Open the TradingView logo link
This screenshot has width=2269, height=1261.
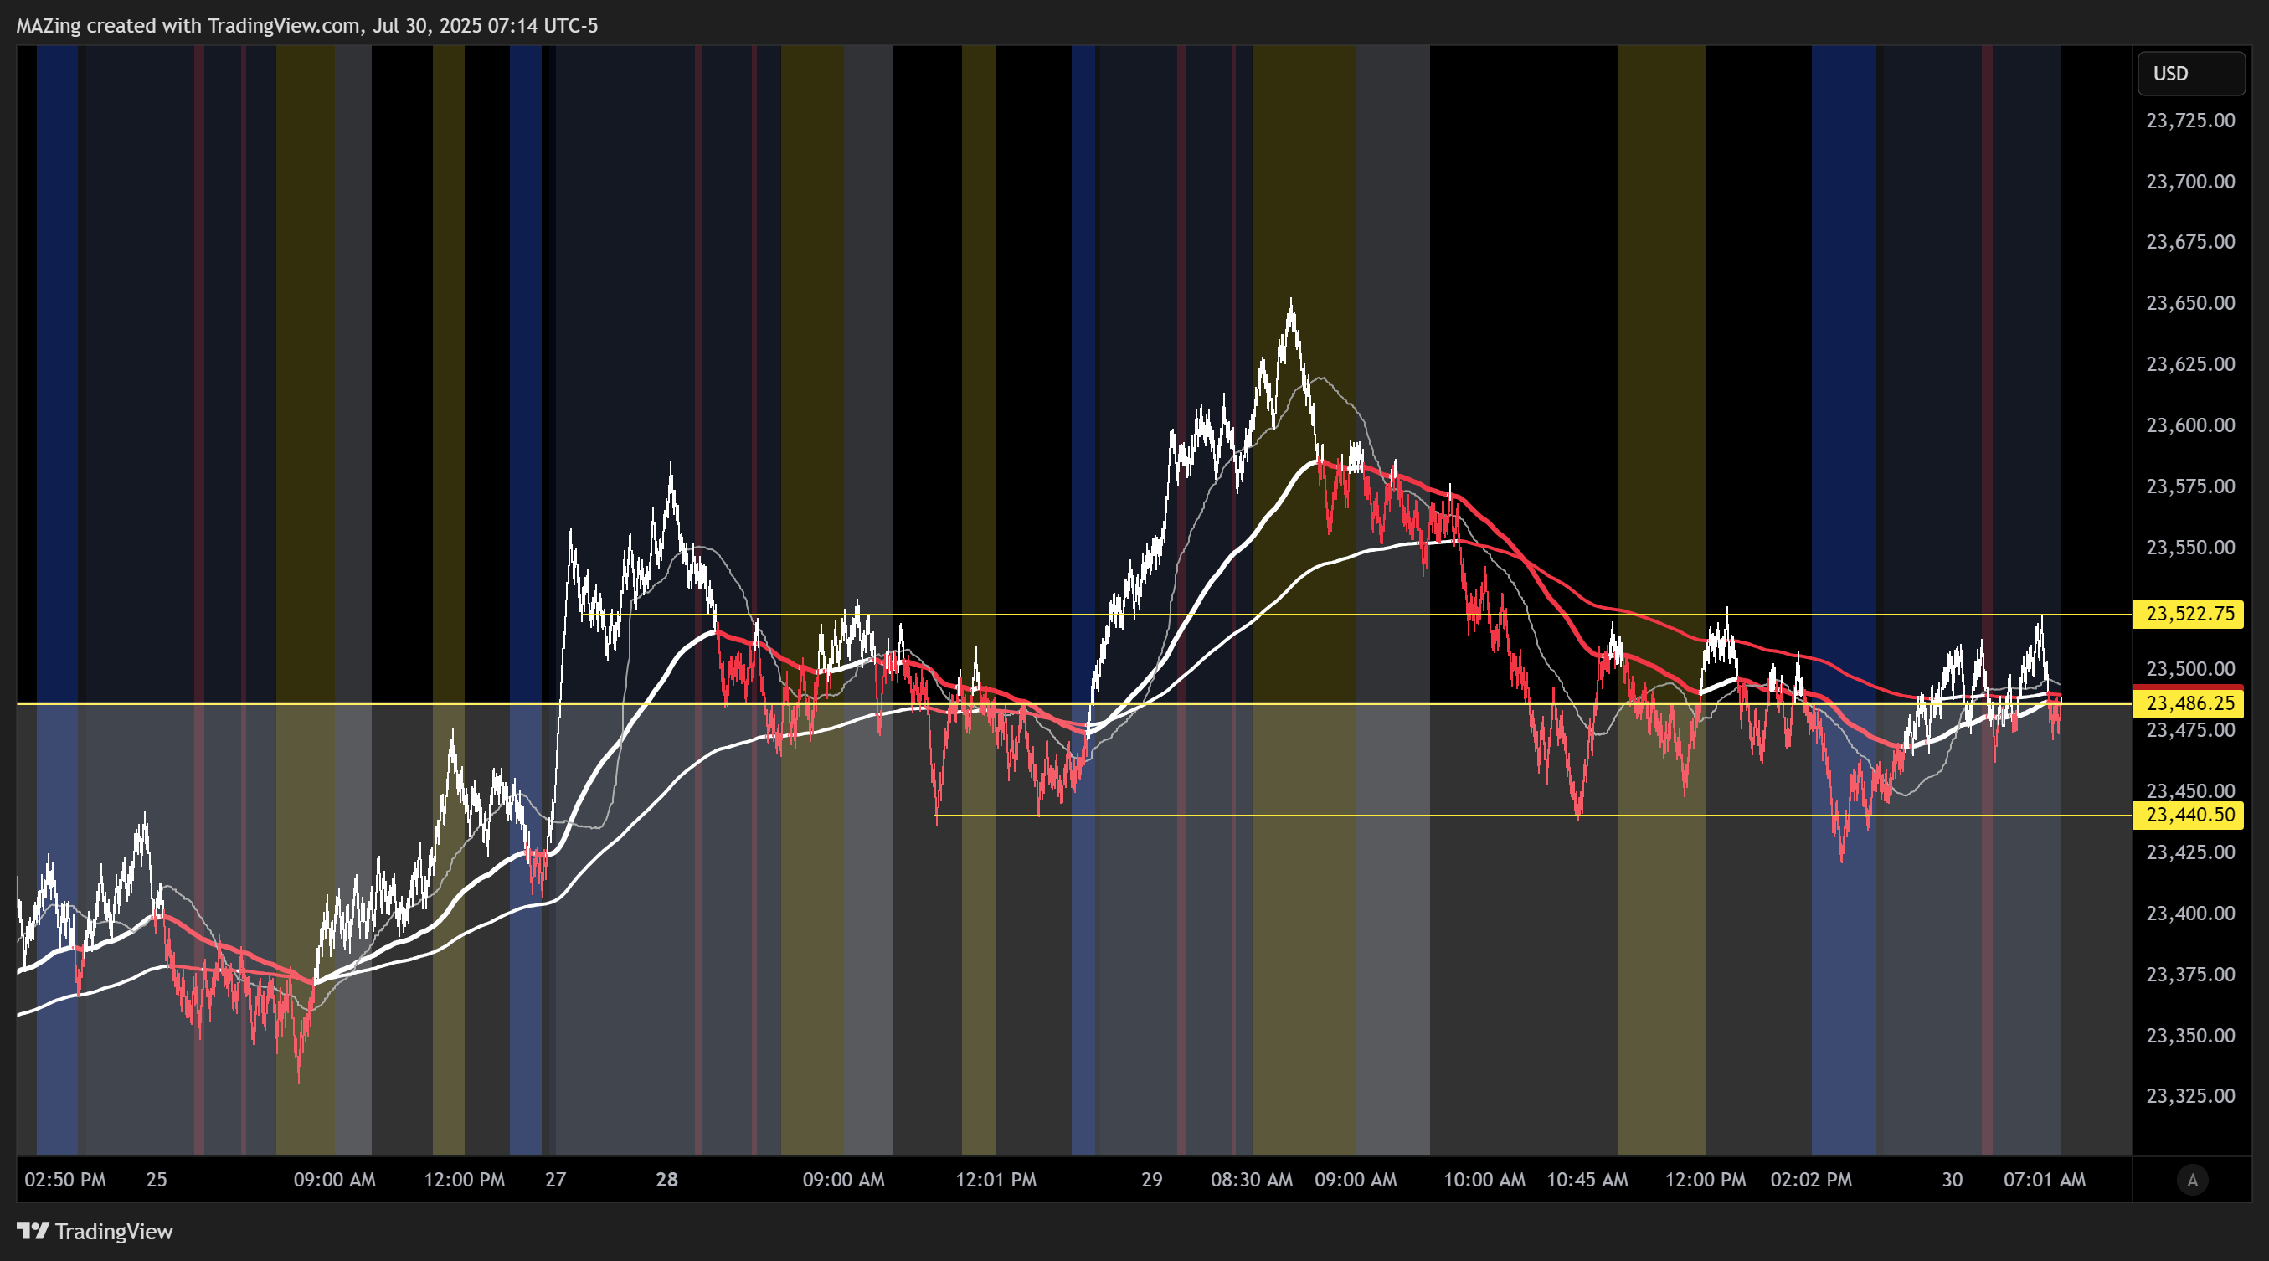(x=95, y=1231)
